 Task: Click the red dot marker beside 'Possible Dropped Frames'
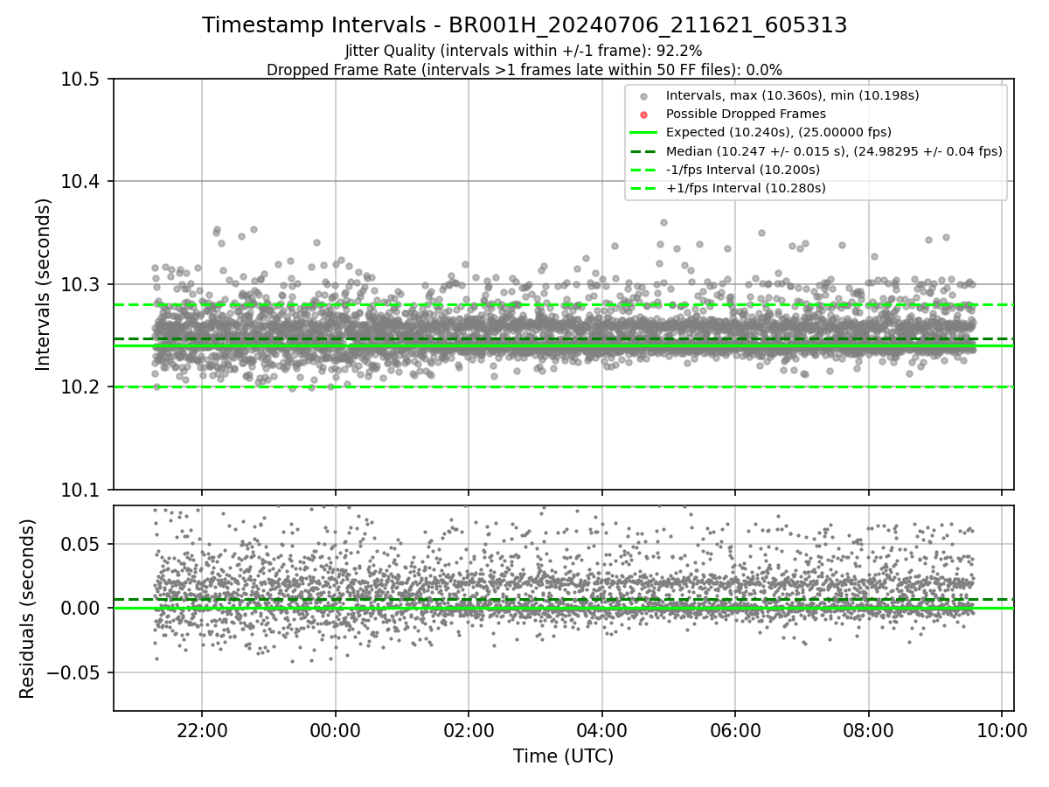click(644, 115)
